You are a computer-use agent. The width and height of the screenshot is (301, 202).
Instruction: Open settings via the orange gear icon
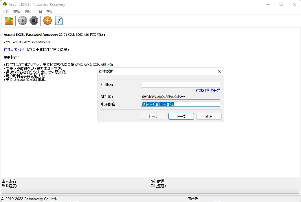[47, 21]
